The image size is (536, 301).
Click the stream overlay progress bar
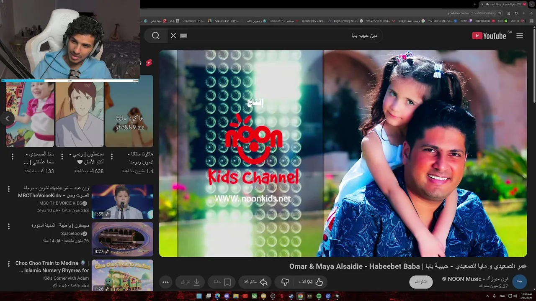click(70, 80)
